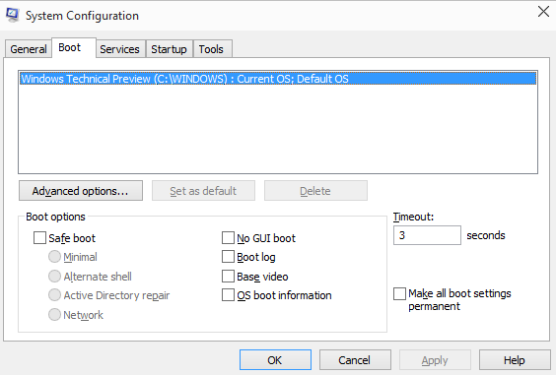Select the Network safe boot option

54,314
